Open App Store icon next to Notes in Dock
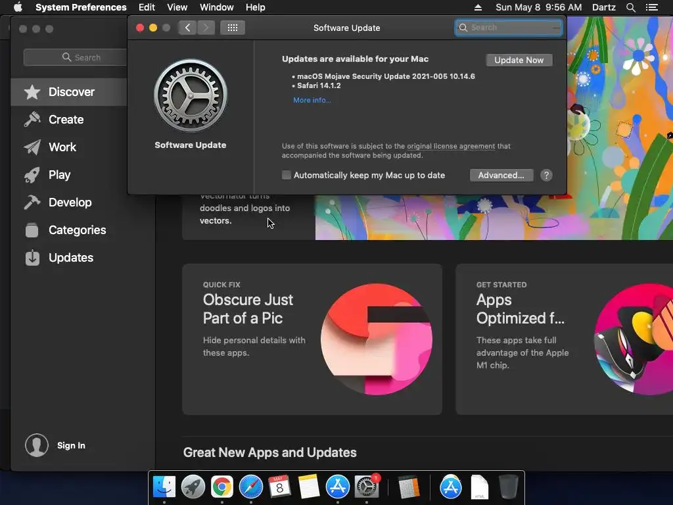This screenshot has width=673, height=505. [338, 487]
